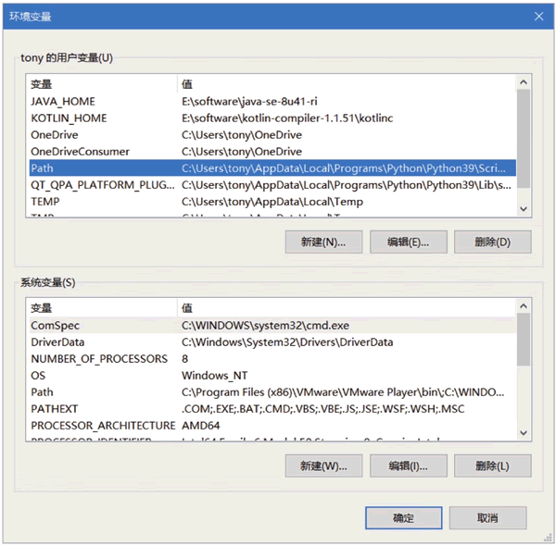The width and height of the screenshot is (556, 546).
Task: Select the OneDrive user variable row
Action: click(272, 135)
